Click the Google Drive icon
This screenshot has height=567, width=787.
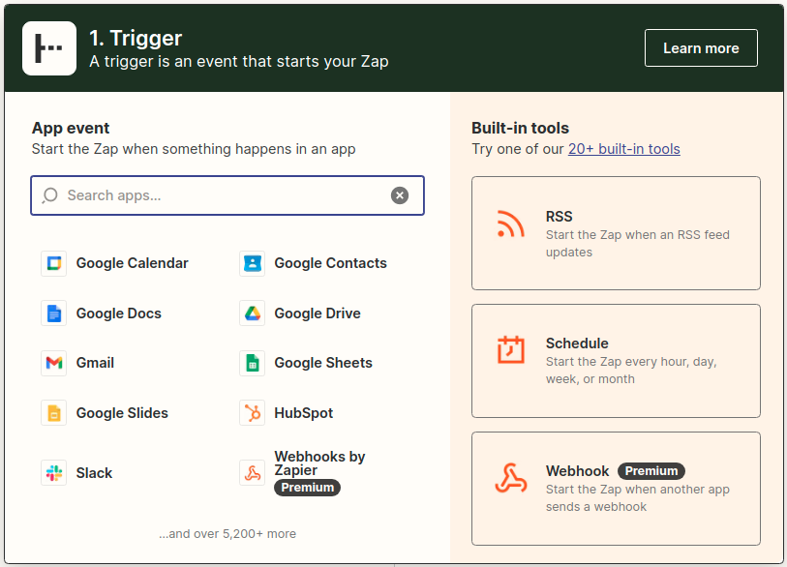[x=252, y=313]
